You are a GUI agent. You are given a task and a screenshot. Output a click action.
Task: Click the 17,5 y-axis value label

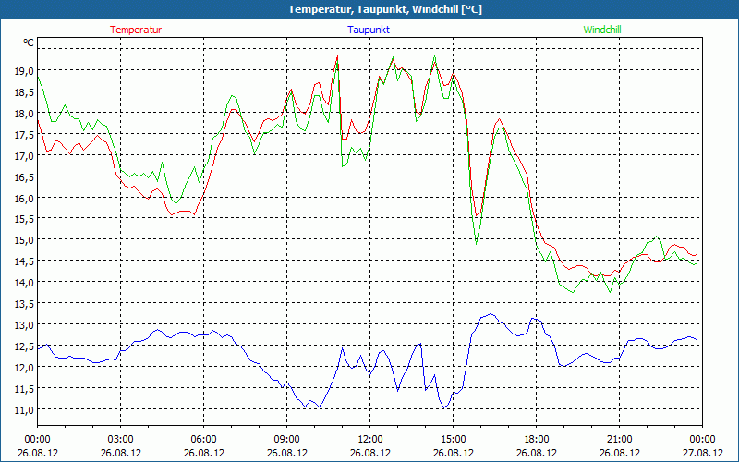pyautogui.click(x=23, y=135)
